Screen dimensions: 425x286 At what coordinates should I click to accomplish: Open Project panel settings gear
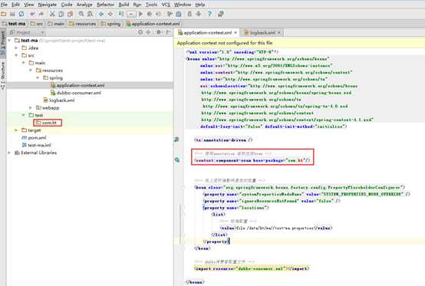pyautogui.click(x=159, y=32)
